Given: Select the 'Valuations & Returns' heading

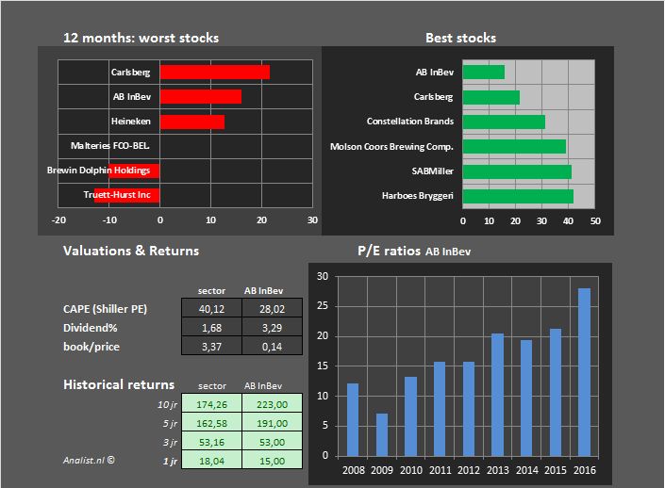Looking at the screenshot, I should pyautogui.click(x=131, y=251).
